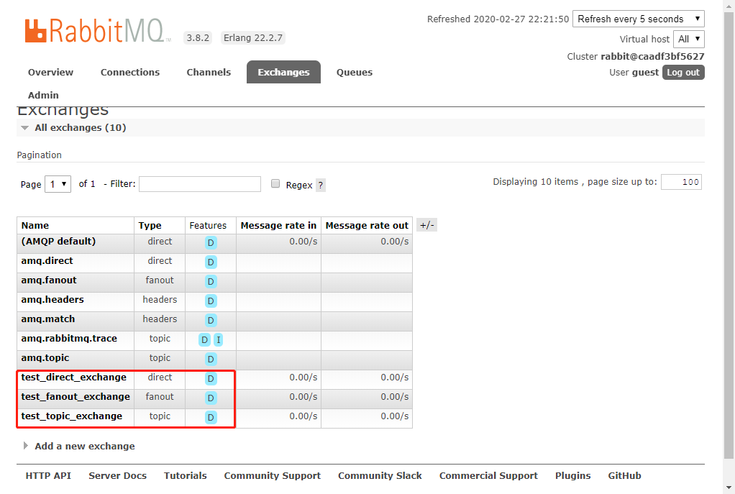Viewport: 735px width, 494px height.
Task: Open the amq.fanout exchange
Action: [x=49, y=280]
